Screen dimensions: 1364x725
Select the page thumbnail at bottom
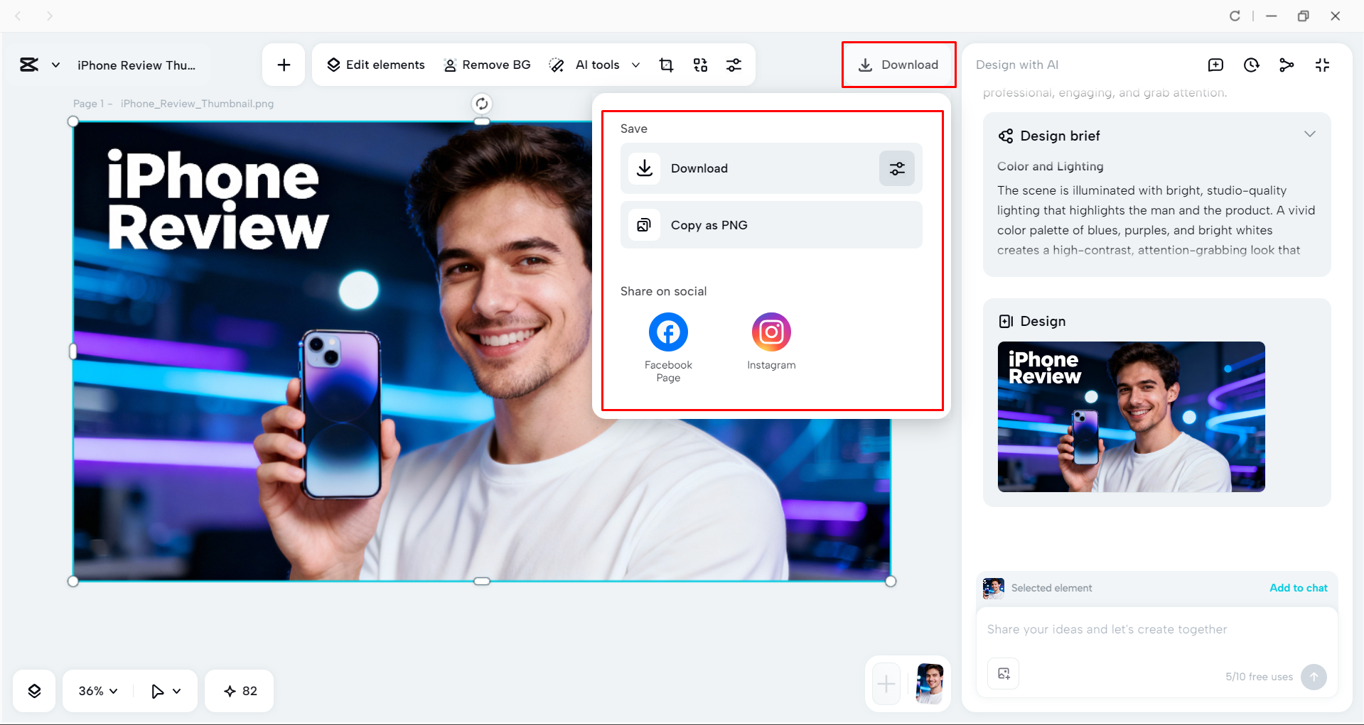(930, 684)
